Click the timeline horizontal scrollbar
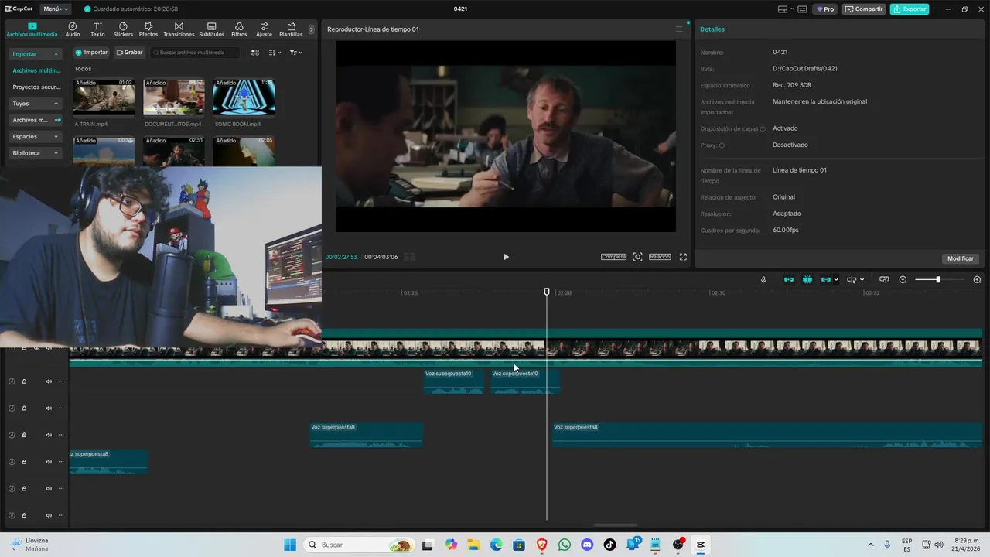 [616, 525]
